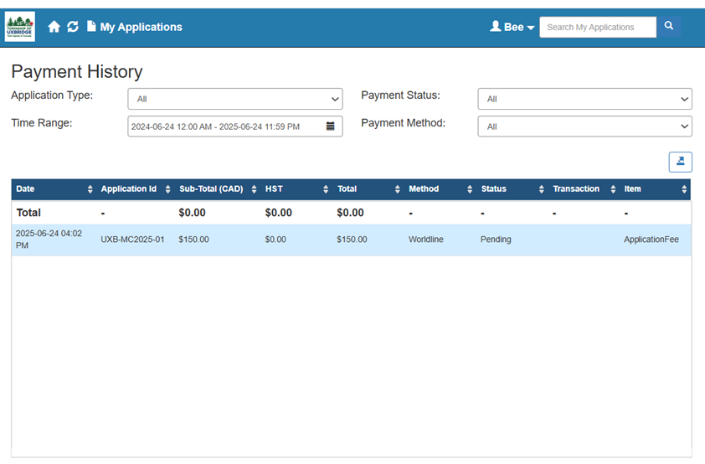Click the Township of Uxbridge logo

(20, 27)
